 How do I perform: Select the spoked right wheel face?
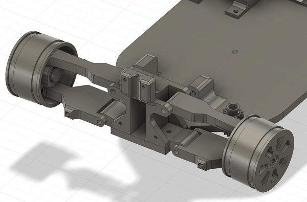tap(274, 160)
